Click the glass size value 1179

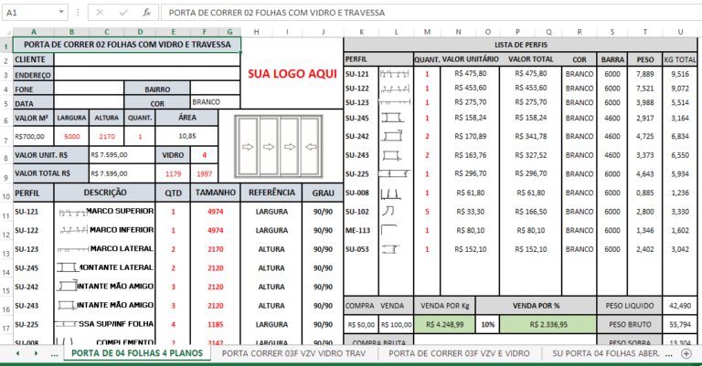pyautogui.click(x=173, y=173)
